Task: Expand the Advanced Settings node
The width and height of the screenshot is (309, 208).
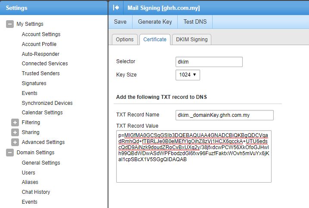Action: [15, 142]
